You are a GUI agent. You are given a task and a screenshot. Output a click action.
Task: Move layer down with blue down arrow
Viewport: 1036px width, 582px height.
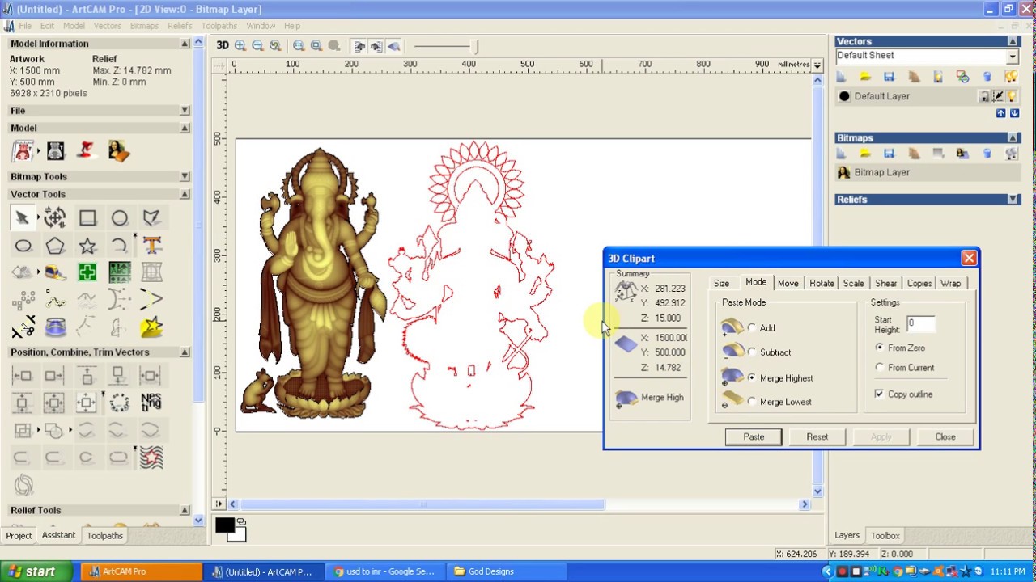pos(1013,114)
